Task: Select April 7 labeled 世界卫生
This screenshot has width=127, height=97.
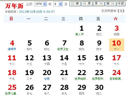Action: 64,45
